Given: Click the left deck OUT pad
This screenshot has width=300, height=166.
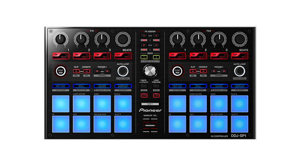Looking at the screenshot, I should point(81,124).
